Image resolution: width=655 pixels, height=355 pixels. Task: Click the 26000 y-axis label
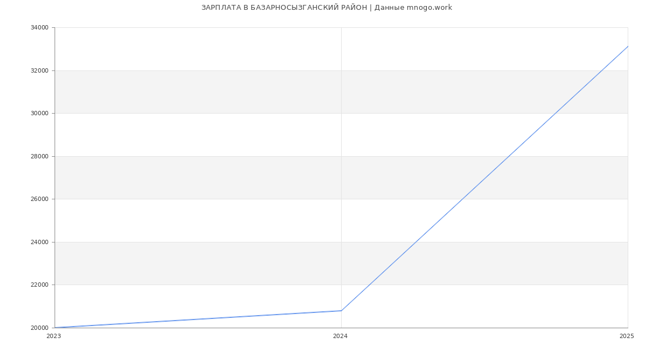click(40, 199)
